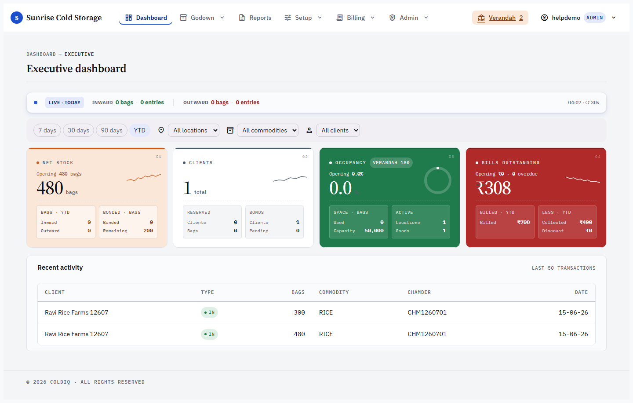The height and width of the screenshot is (403, 633).
Task: Expand the Admin chevron
Action: point(426,18)
